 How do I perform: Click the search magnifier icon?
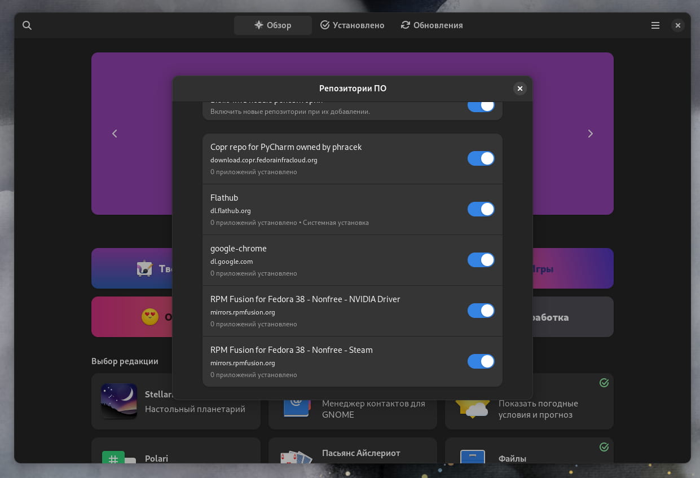click(27, 25)
